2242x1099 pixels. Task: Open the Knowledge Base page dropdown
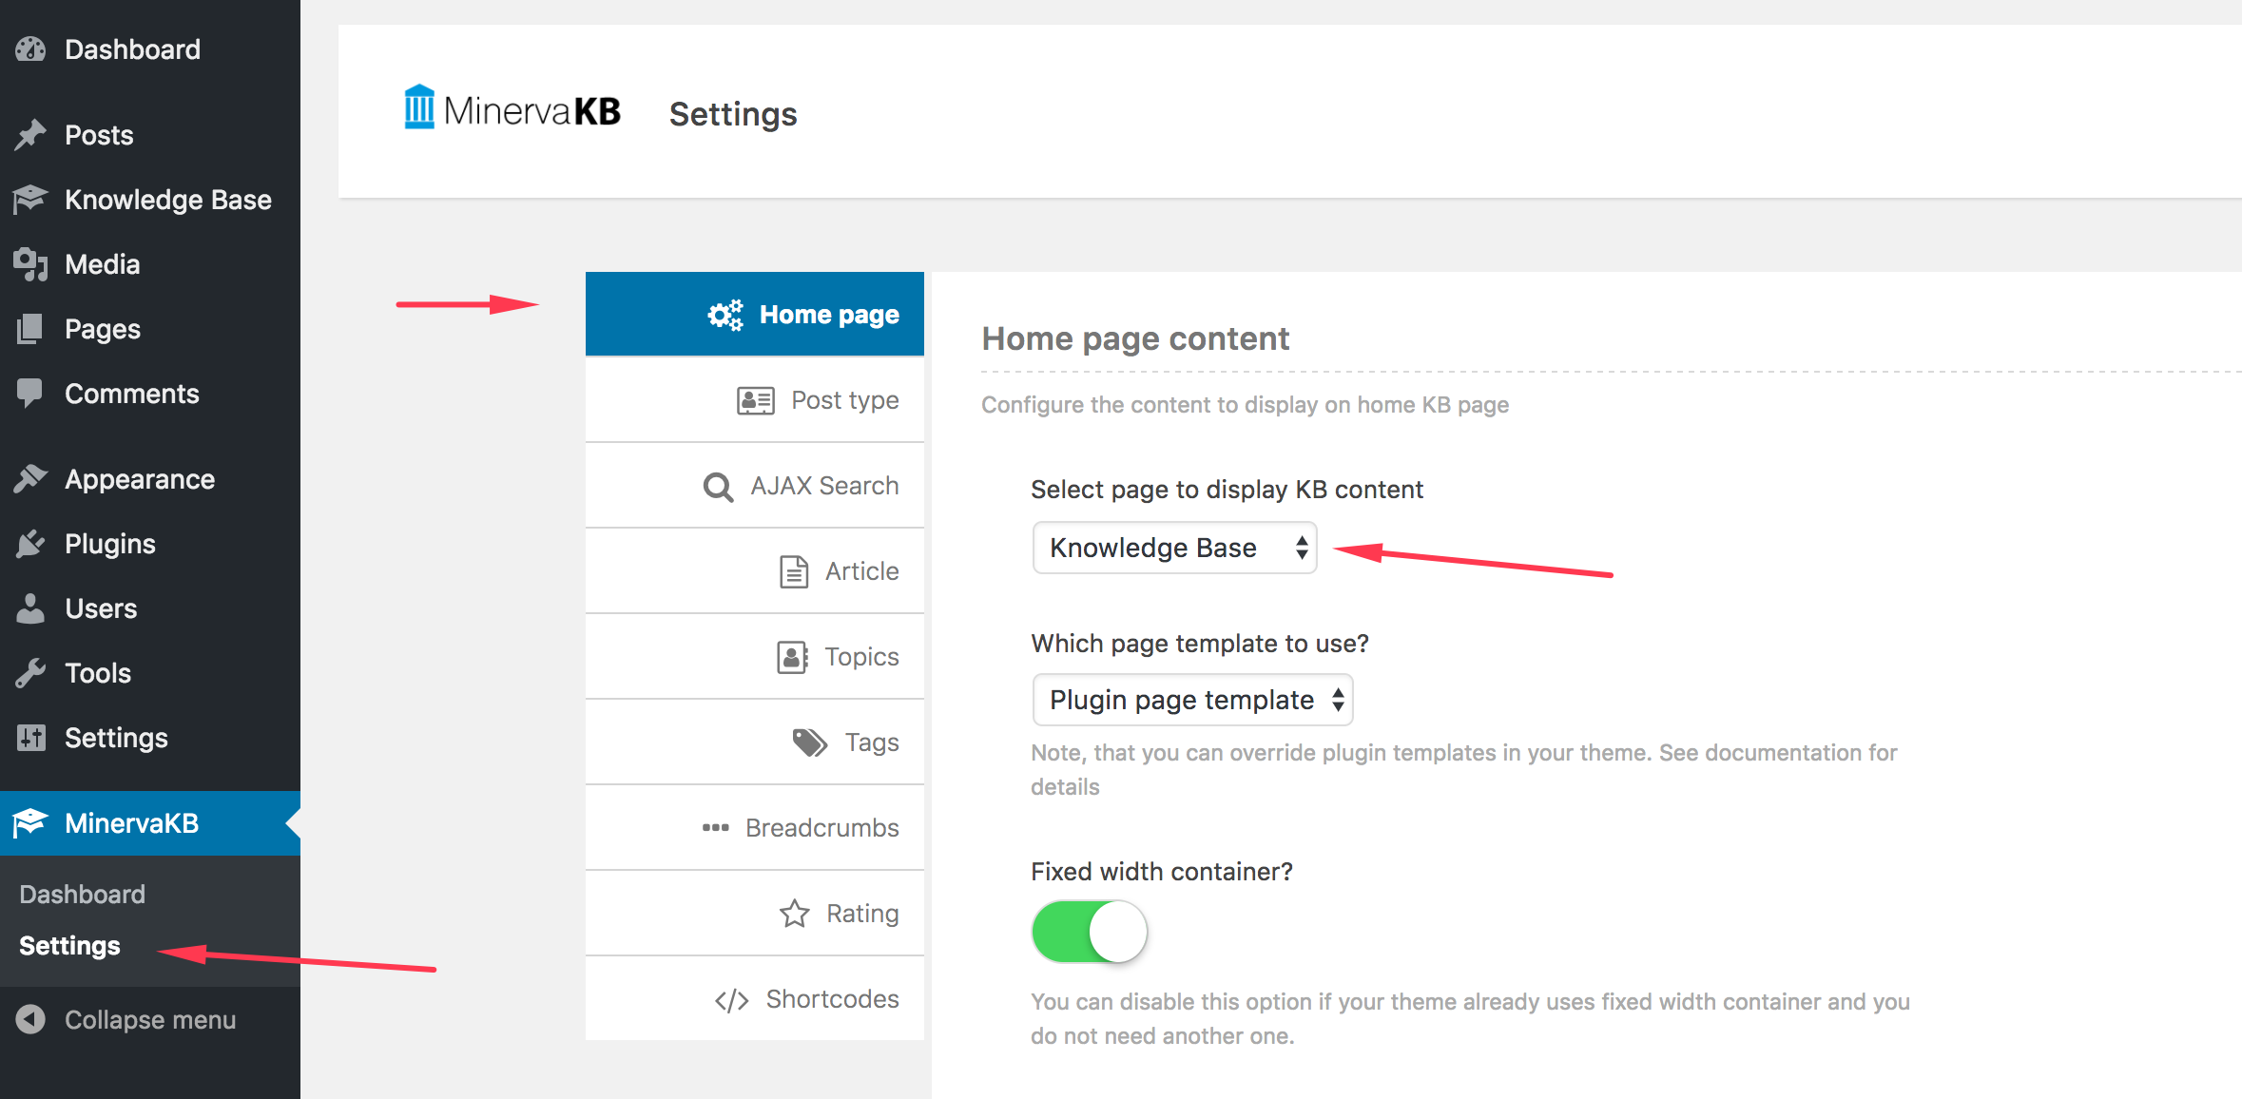tap(1174, 548)
